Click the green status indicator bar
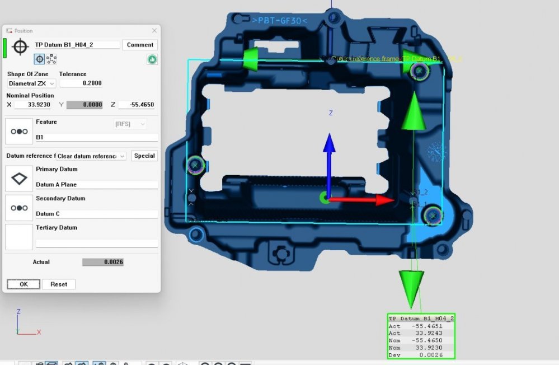Image resolution: width=559 pixels, height=365 pixels. click(x=5, y=48)
